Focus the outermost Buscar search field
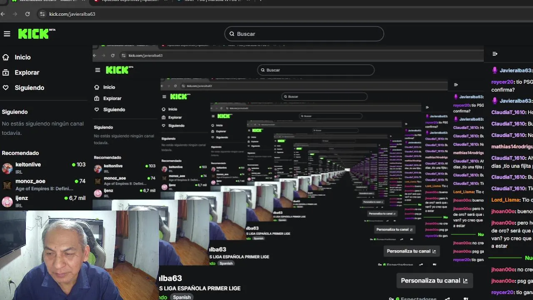Viewport: 533px width, 300px height. coord(304,34)
